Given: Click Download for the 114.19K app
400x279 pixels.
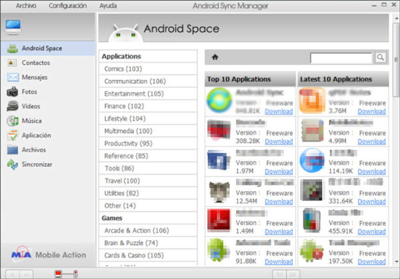Looking at the screenshot, I should 371,172.
